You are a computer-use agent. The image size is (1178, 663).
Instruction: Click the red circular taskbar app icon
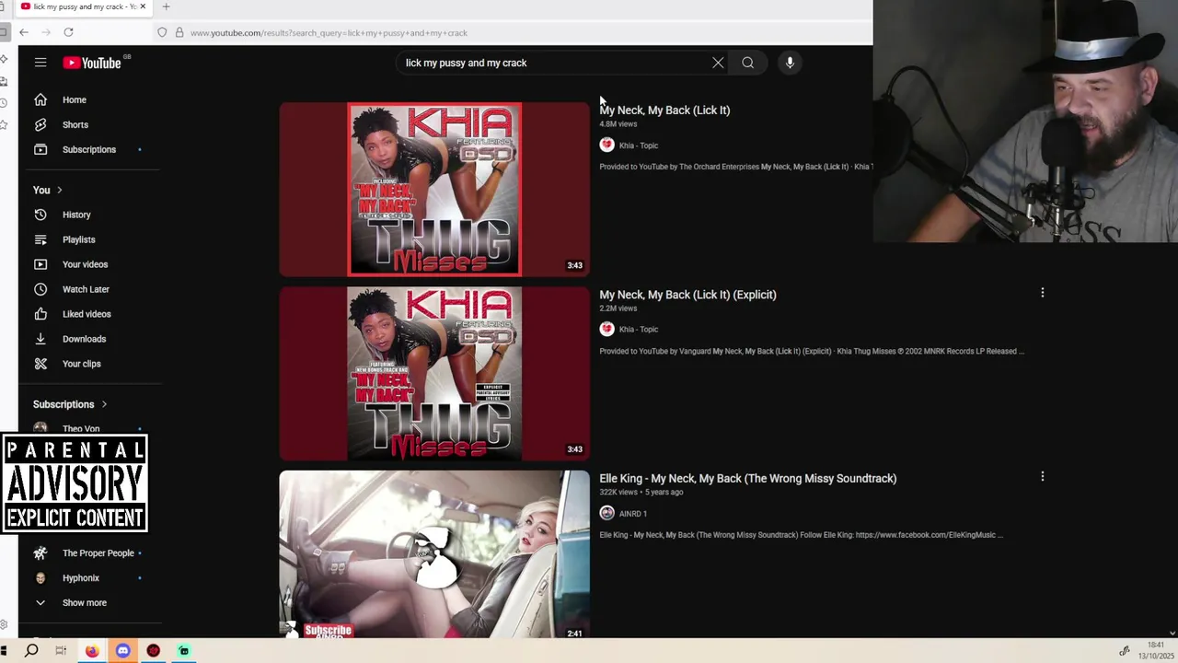tap(153, 651)
